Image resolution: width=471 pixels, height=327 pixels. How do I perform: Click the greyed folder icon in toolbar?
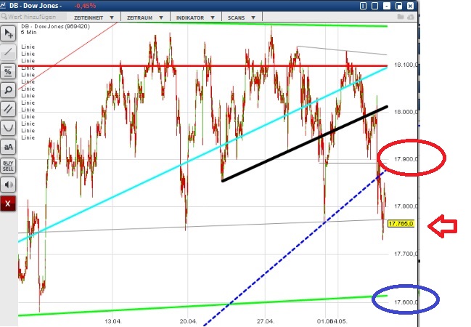pyautogui.click(x=401, y=17)
